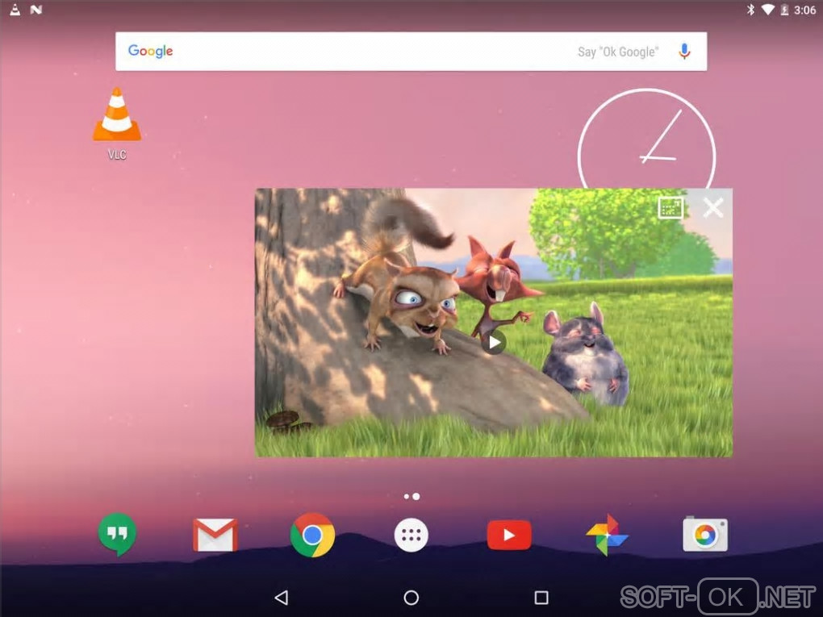823x617 pixels.
Task: Tap the "Say Ok Google" hint text
Action: (618, 52)
